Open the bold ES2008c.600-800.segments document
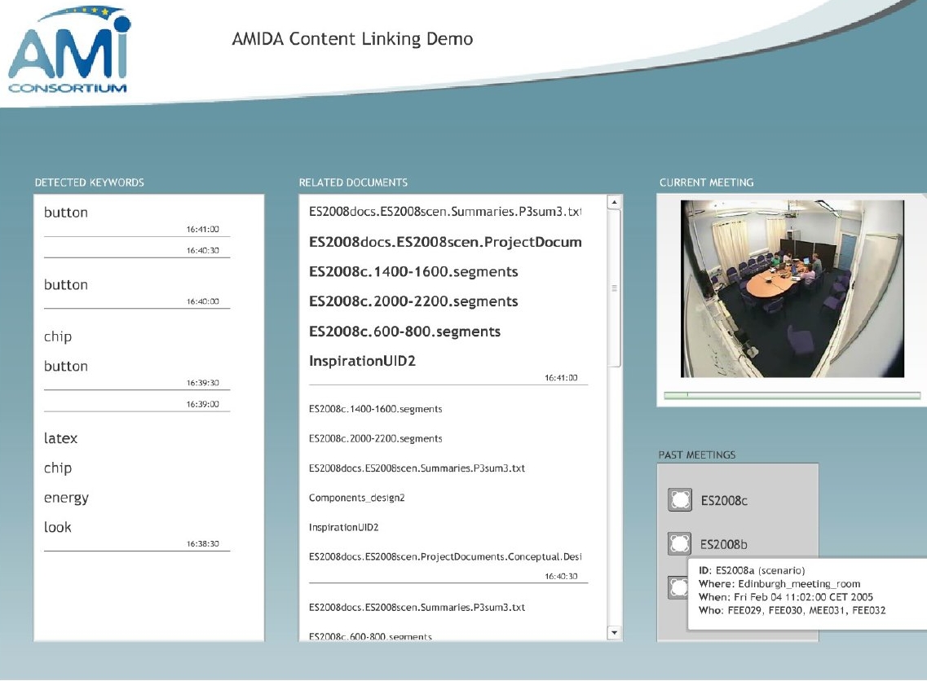The image size is (927, 681). pyautogui.click(x=404, y=332)
